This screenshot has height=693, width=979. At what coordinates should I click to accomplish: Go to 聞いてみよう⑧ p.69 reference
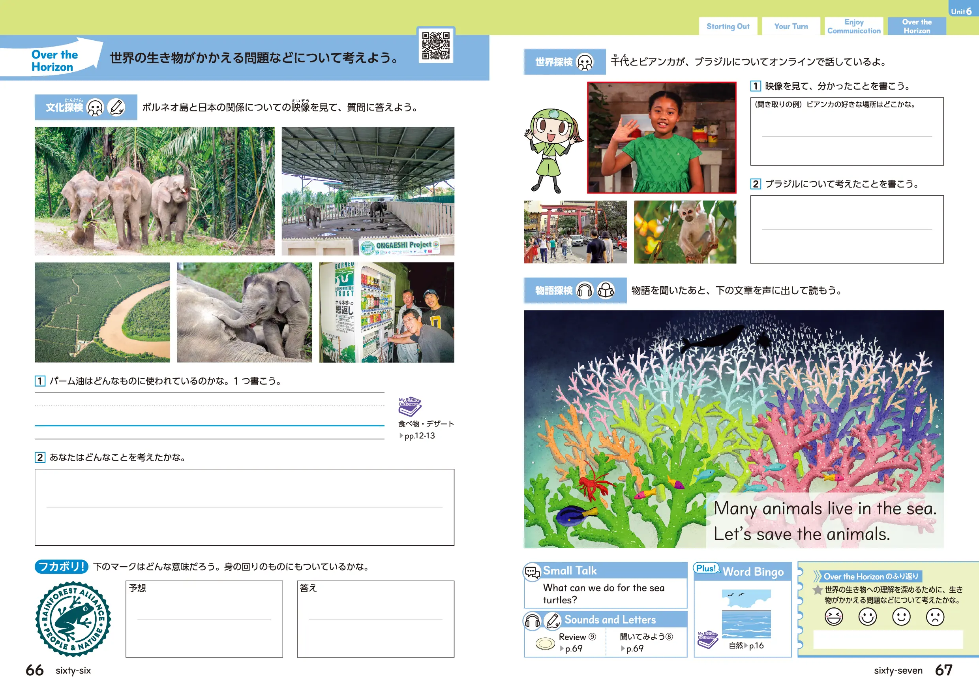pyautogui.click(x=634, y=648)
